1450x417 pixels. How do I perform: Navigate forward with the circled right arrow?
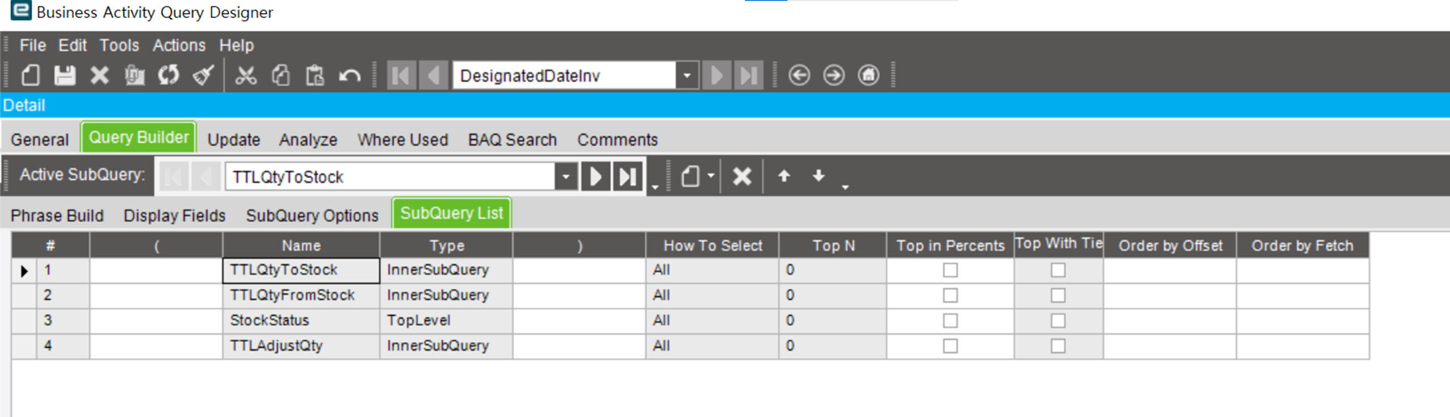834,75
